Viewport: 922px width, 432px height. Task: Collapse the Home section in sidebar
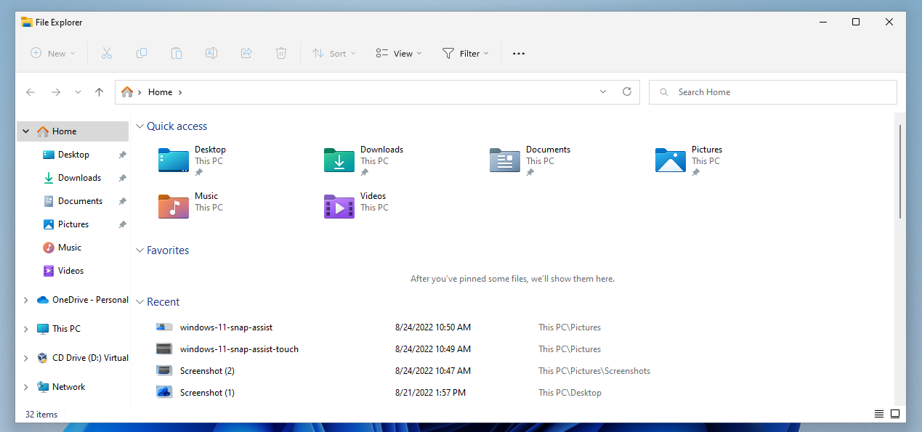[x=26, y=131]
